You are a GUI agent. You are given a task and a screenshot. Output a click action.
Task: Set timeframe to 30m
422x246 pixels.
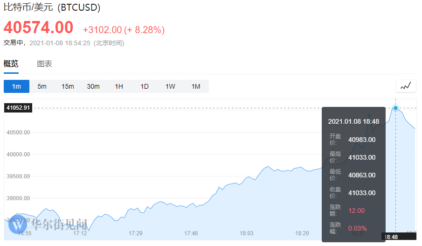(93, 86)
